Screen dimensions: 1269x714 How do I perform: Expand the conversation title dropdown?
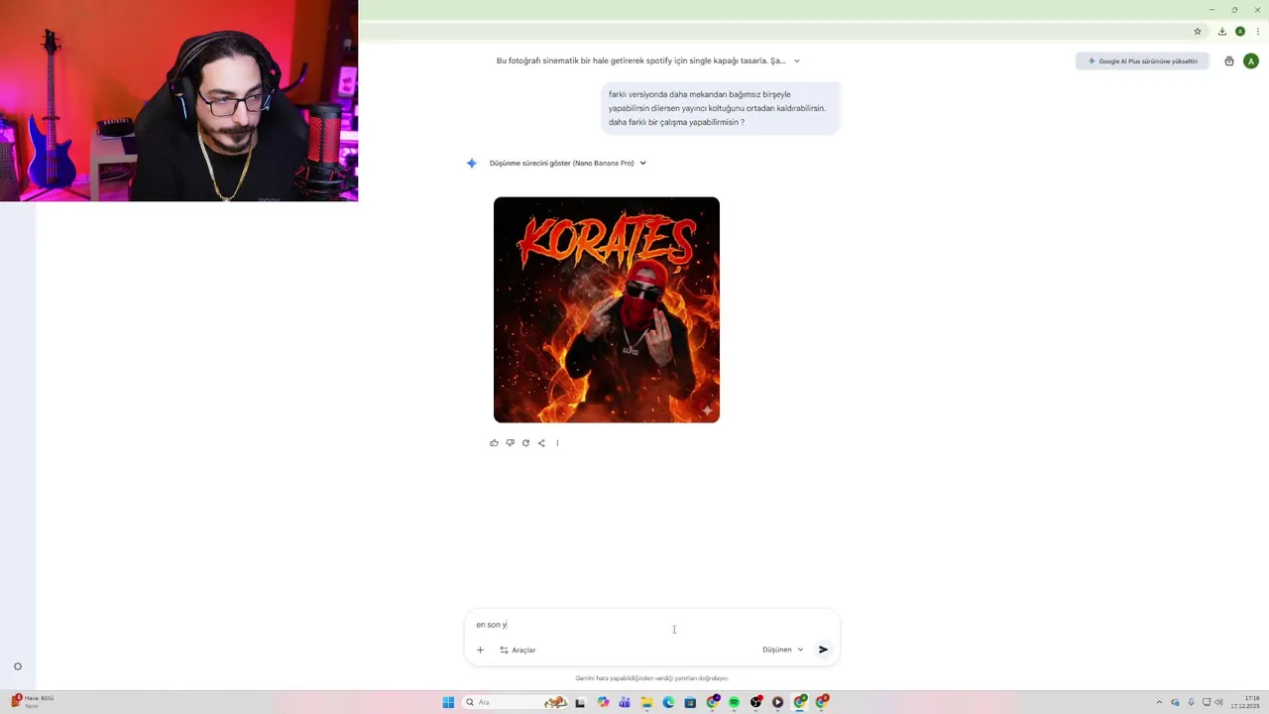point(796,60)
